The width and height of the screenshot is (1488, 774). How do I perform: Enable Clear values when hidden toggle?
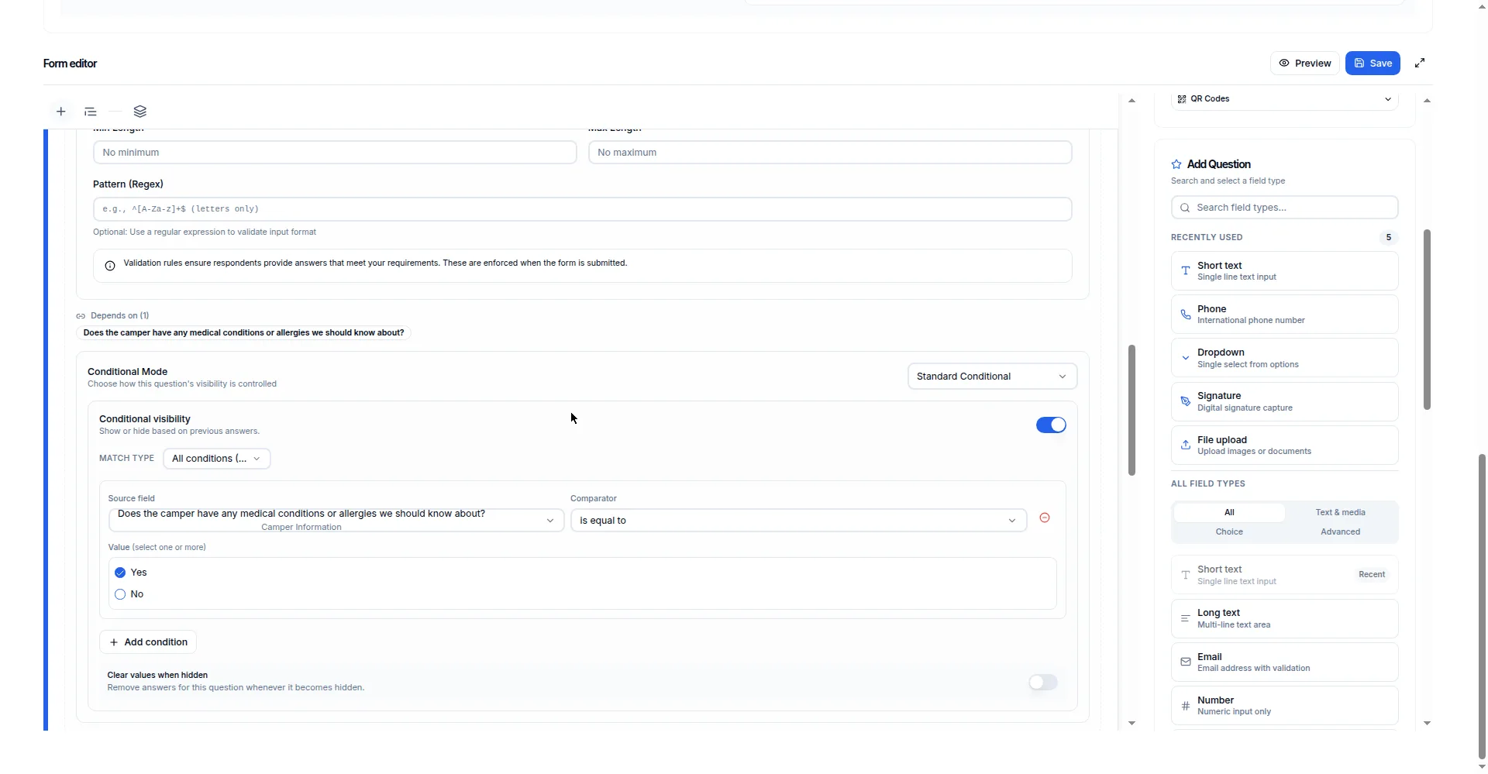(x=1043, y=683)
